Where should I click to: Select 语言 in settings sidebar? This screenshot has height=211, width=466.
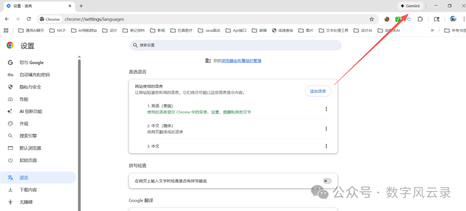pyautogui.click(x=38, y=177)
